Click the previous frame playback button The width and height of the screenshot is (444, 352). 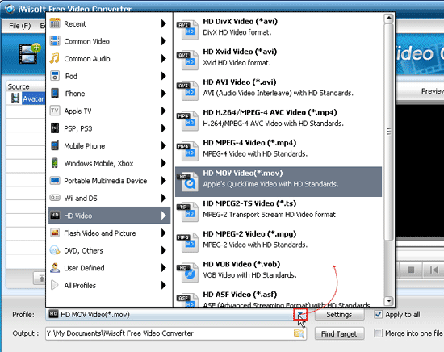point(434,270)
